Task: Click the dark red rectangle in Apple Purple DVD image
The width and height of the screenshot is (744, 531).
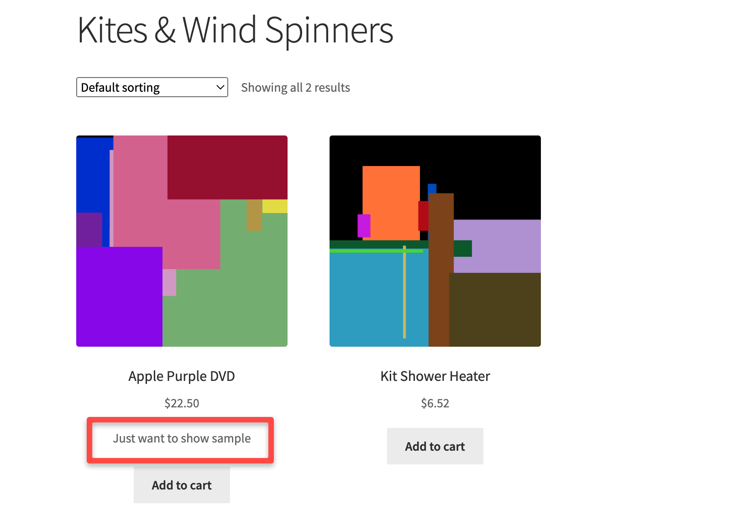Action: click(x=227, y=167)
